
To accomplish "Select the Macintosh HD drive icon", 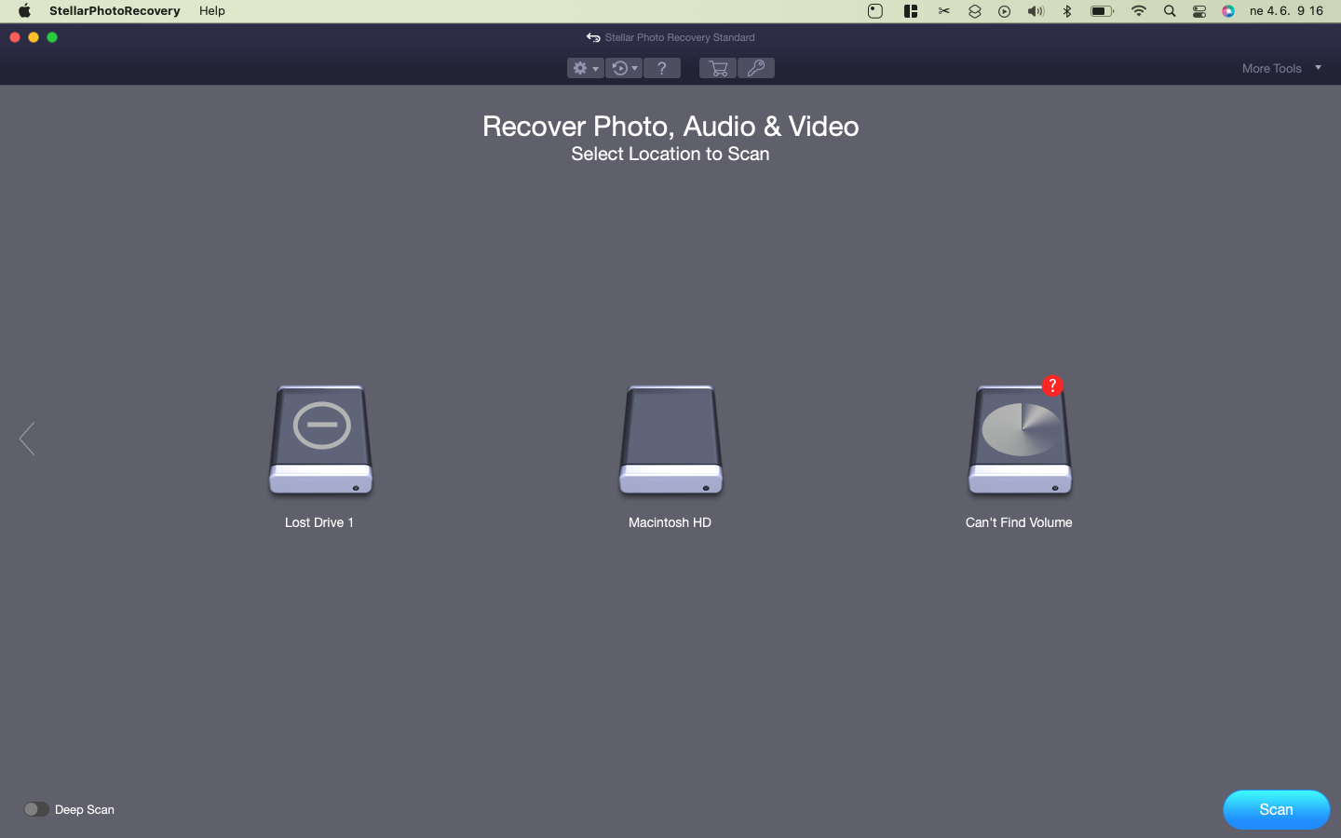I will 670,439.
